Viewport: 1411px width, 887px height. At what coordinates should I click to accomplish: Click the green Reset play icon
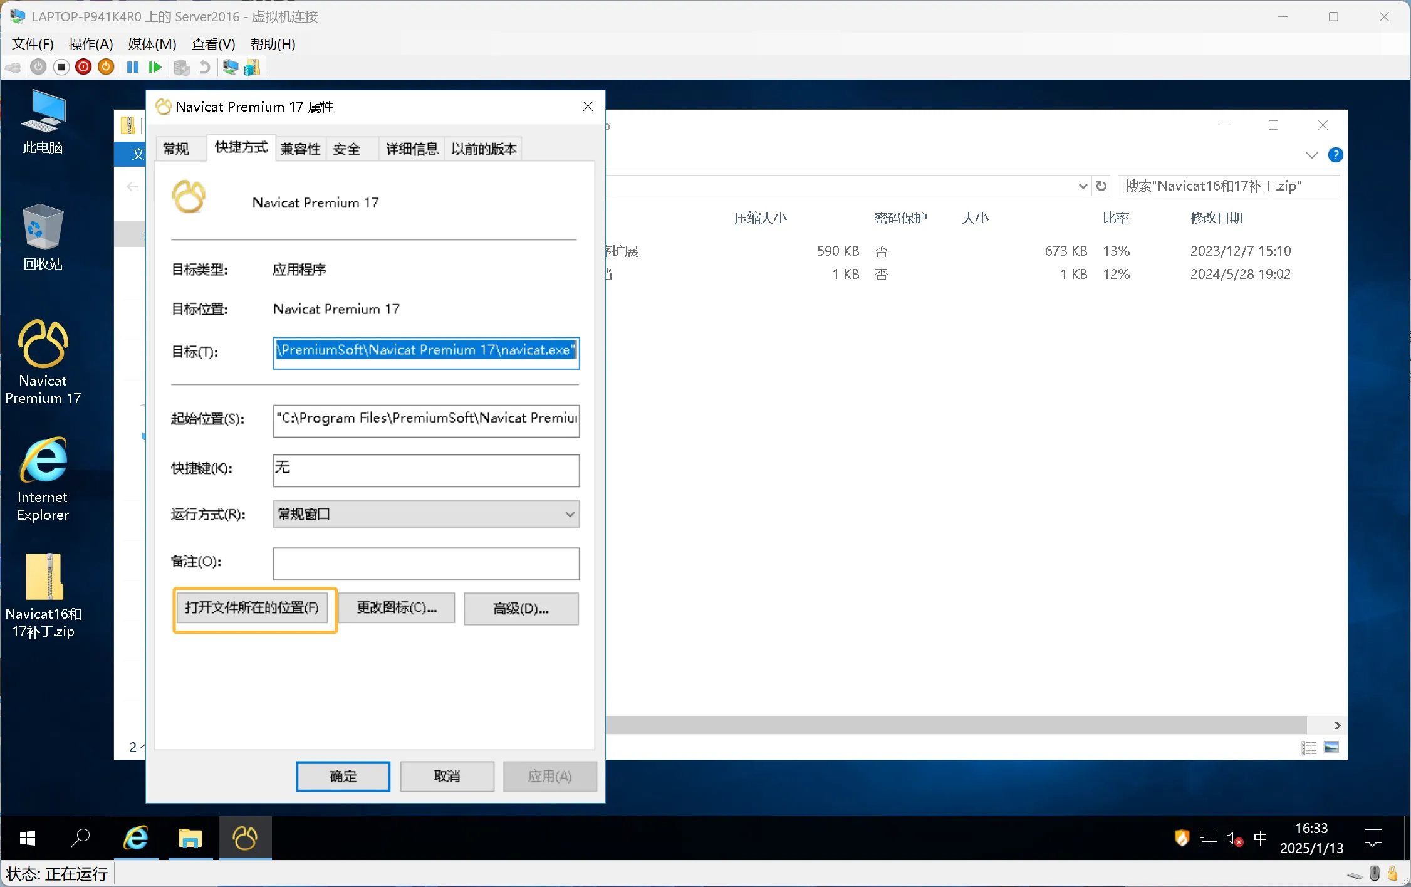coord(155,67)
